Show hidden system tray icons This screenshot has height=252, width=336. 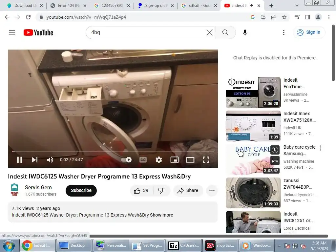(x=279, y=246)
